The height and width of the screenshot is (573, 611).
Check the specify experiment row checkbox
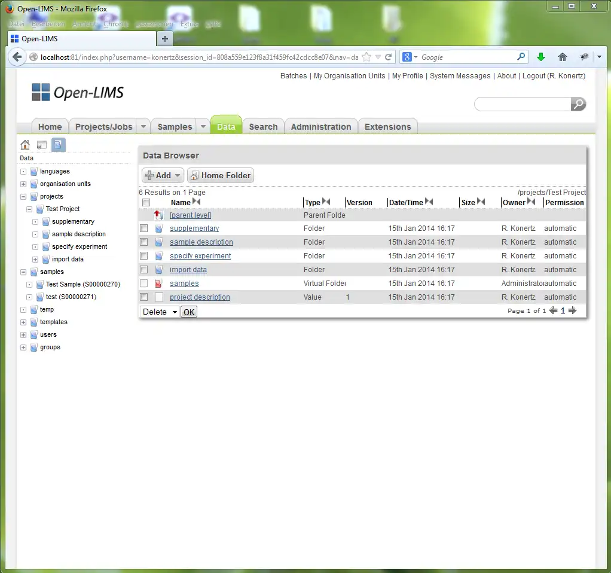tap(144, 256)
